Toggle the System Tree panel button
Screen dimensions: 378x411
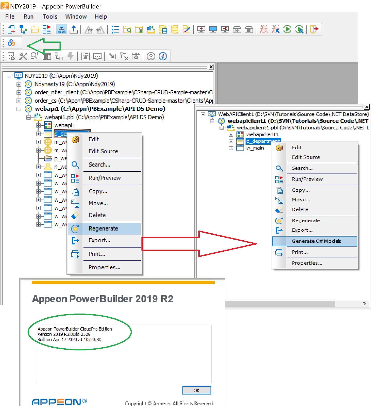(x=61, y=29)
